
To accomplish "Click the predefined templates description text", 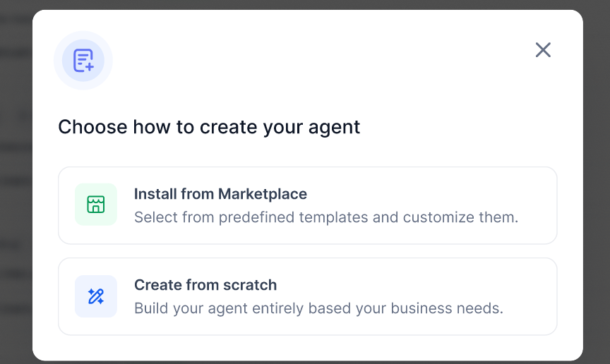I will click(326, 217).
